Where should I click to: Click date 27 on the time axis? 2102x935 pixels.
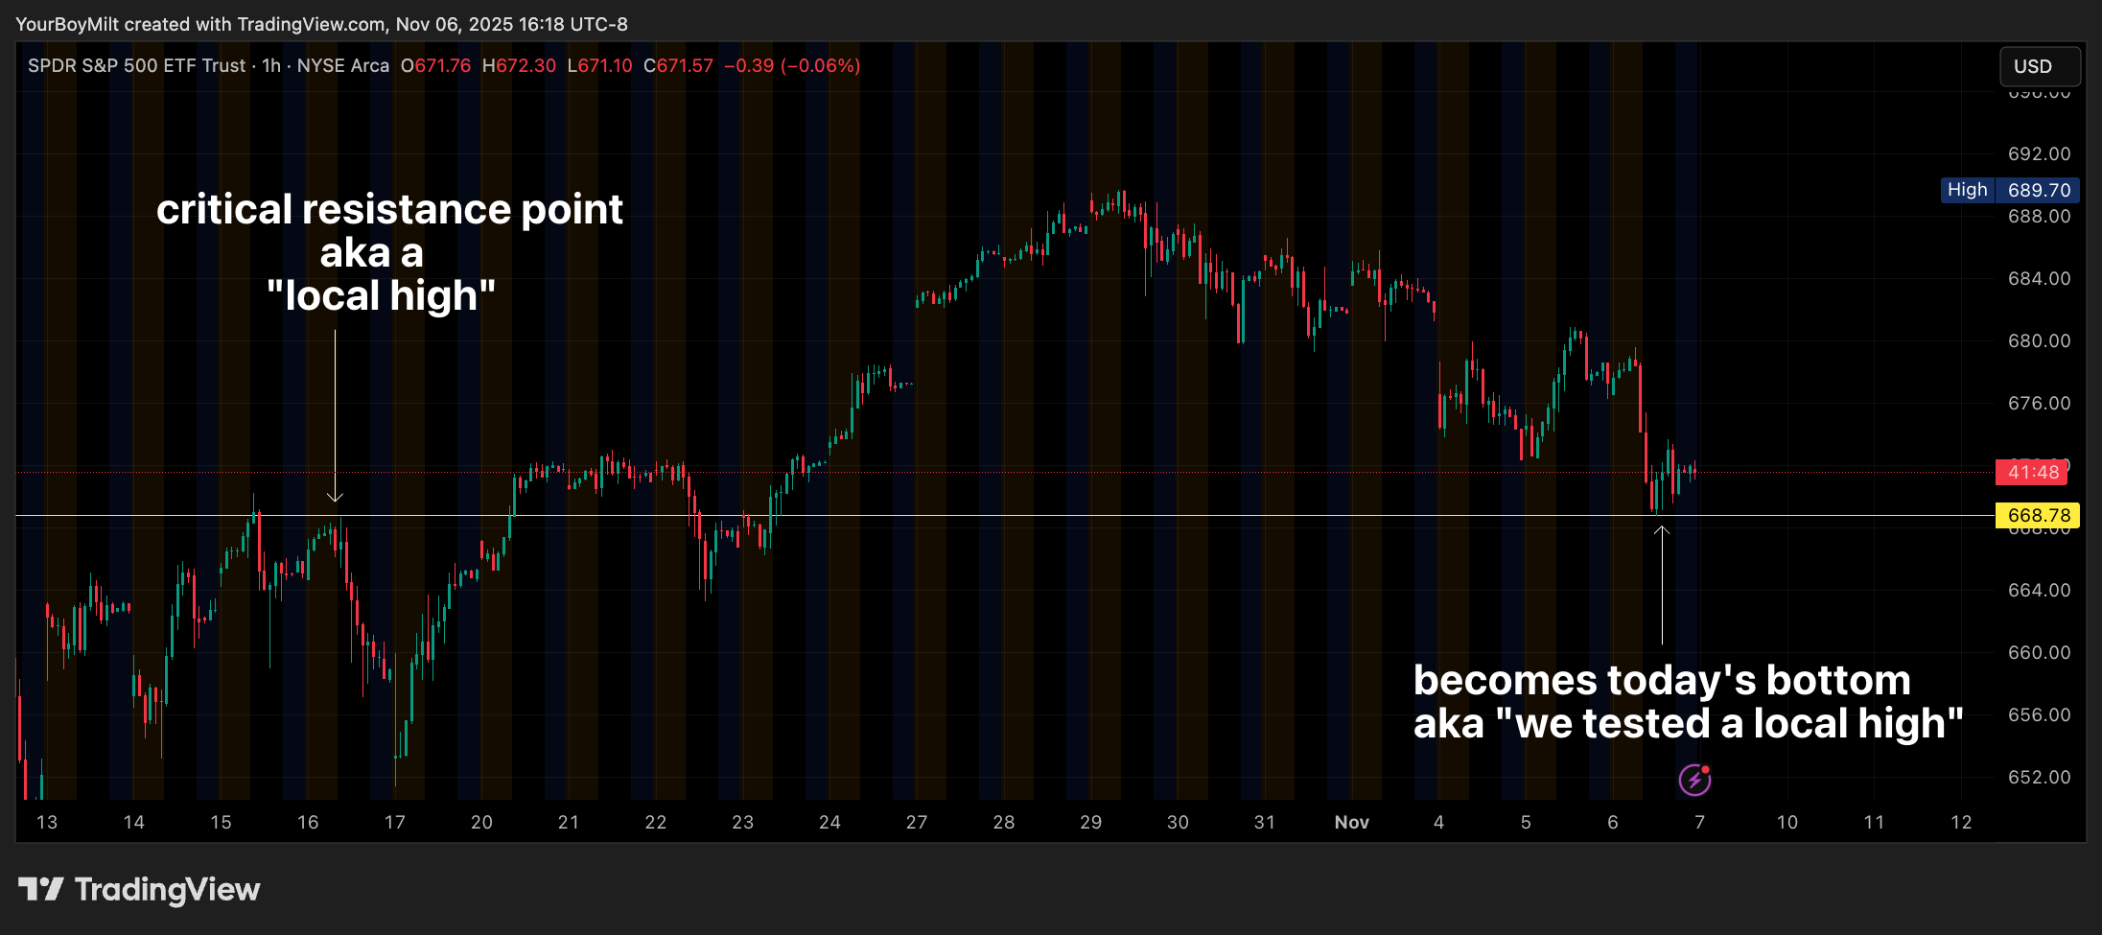pyautogui.click(x=917, y=822)
